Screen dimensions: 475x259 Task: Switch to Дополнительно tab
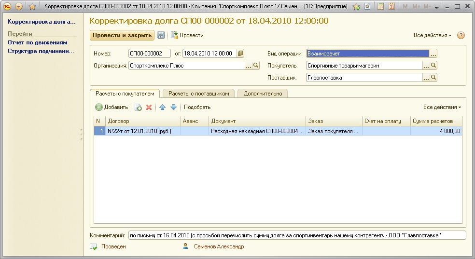(263, 94)
